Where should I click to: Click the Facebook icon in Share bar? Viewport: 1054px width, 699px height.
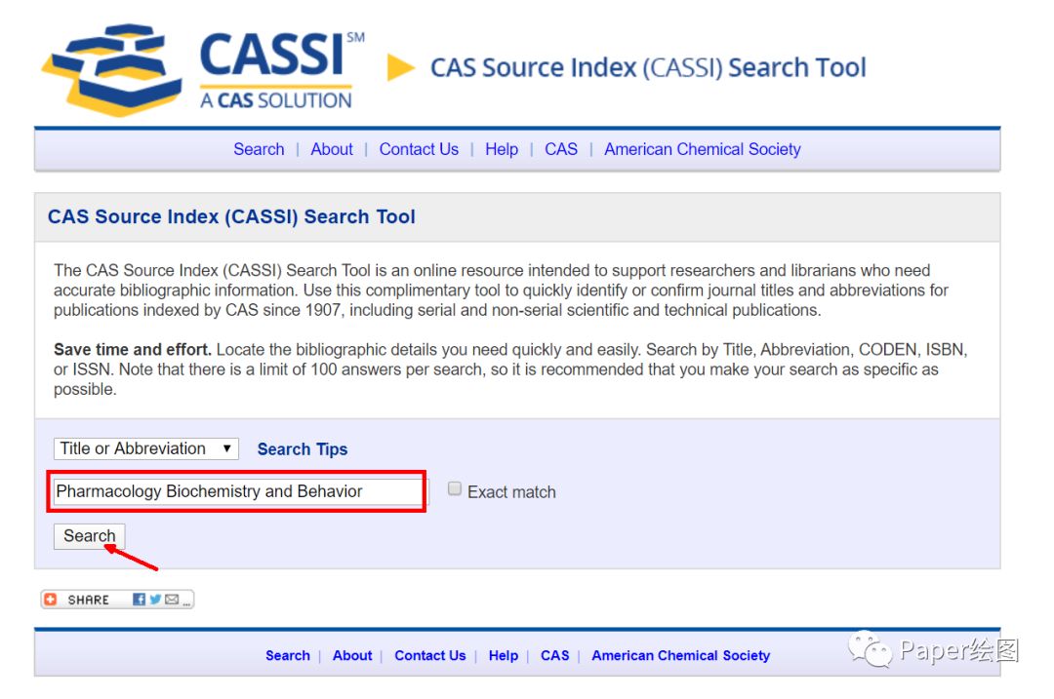[x=139, y=599]
